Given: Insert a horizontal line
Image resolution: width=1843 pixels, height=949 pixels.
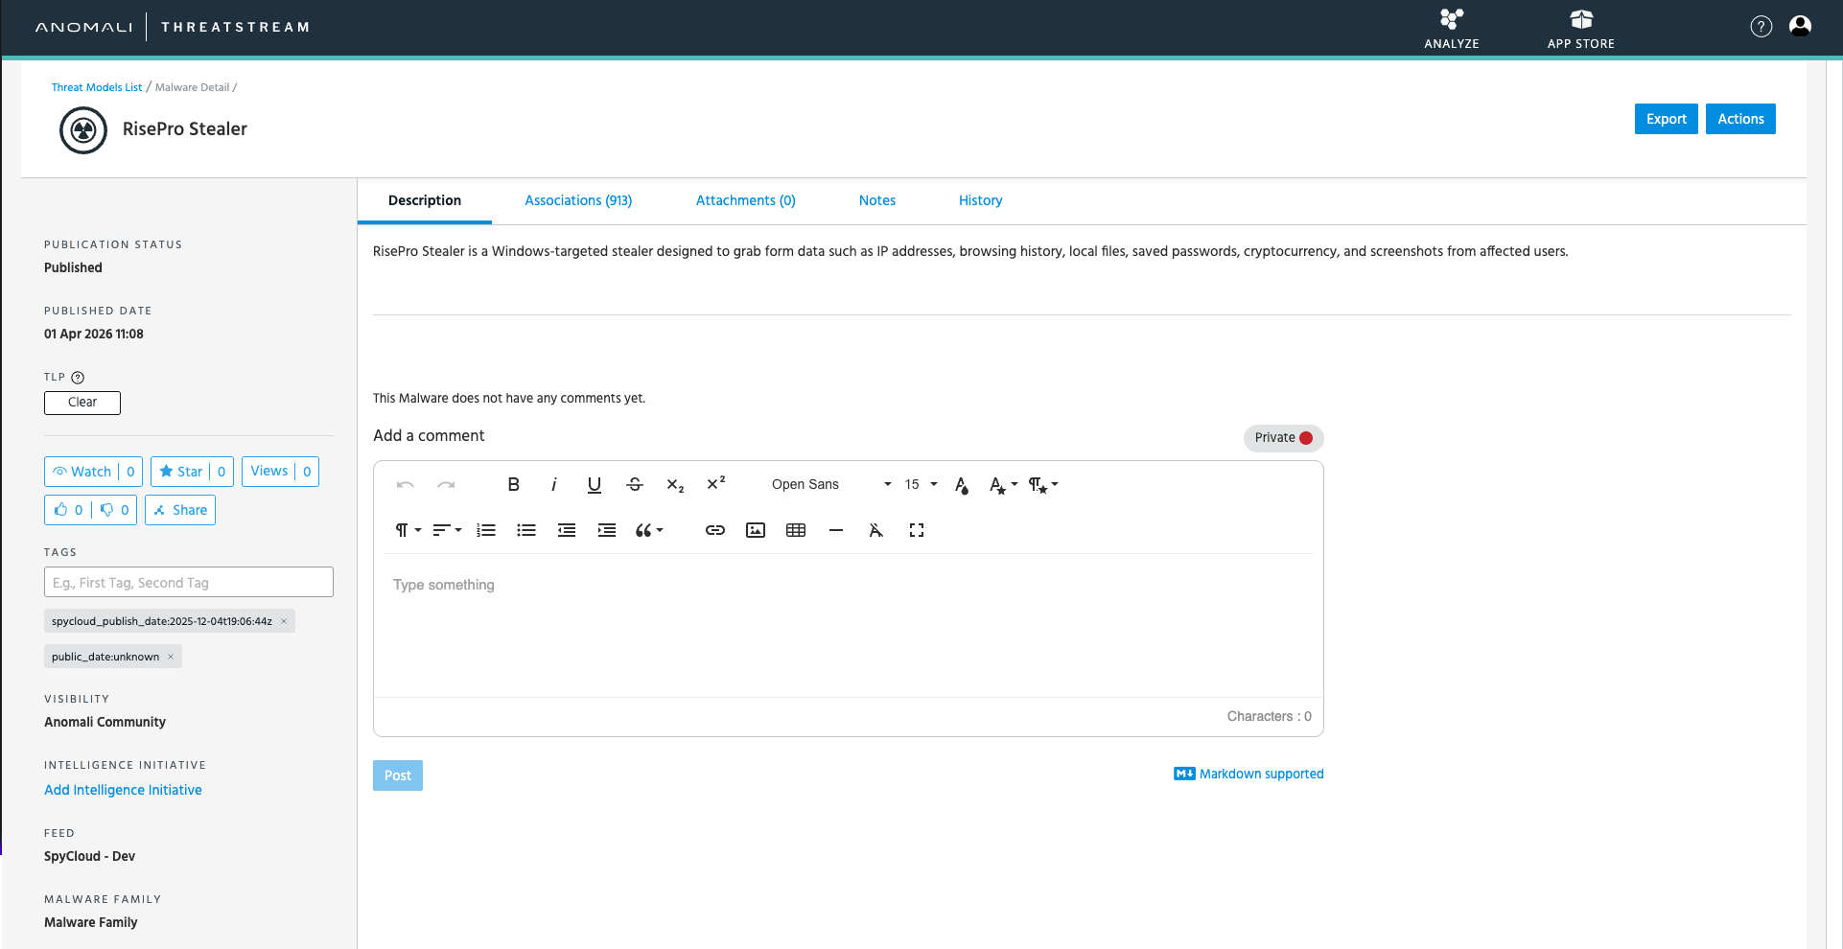Looking at the screenshot, I should coord(836,530).
